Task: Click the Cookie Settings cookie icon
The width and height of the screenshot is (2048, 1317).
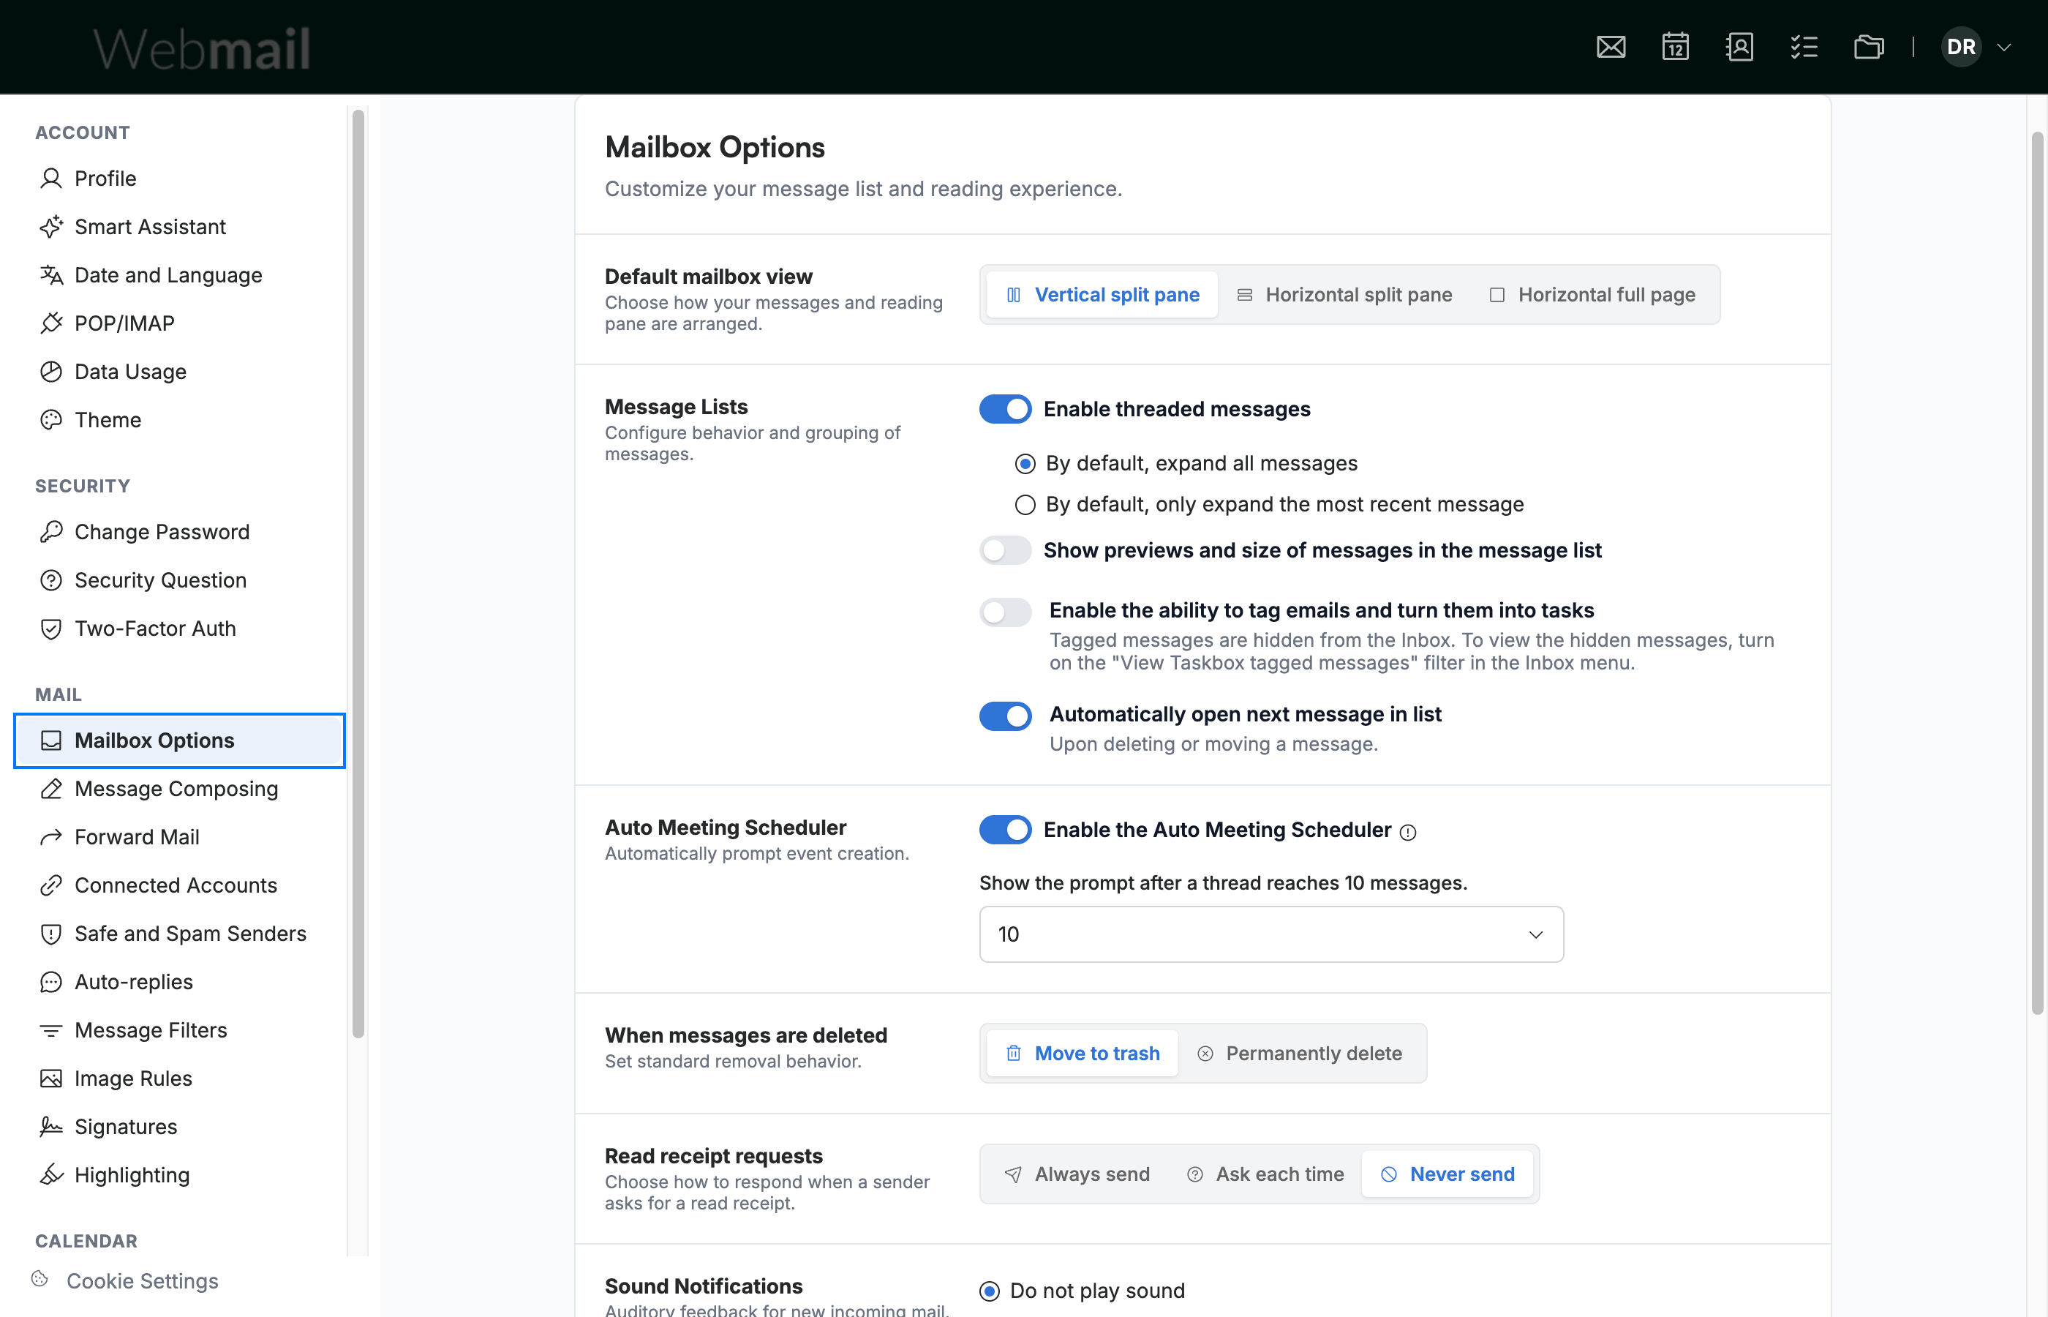Action: point(40,1278)
